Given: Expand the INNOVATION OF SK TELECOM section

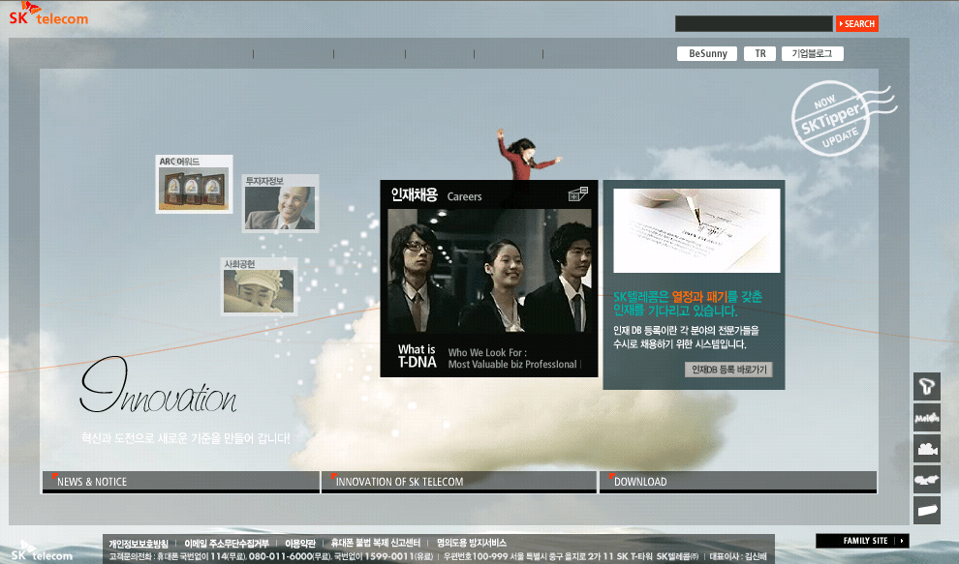Looking at the screenshot, I should coord(458,482).
